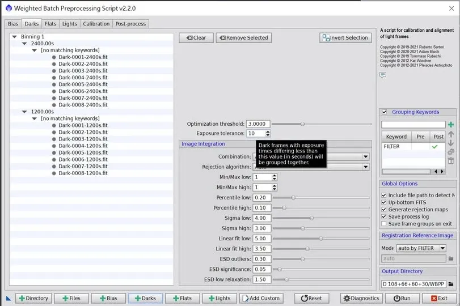Open the Calibration tab
This screenshot has width=460, height=306.
point(96,24)
